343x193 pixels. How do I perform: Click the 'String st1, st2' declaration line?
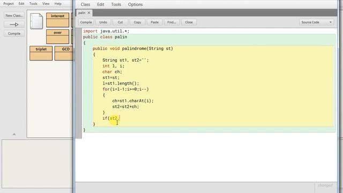tap(125, 60)
